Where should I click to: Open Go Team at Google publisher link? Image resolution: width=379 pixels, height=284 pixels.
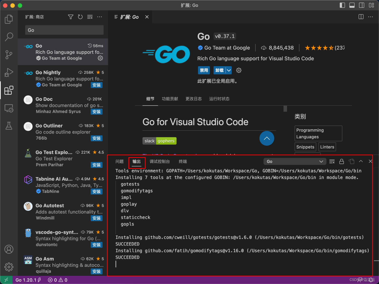(227, 48)
